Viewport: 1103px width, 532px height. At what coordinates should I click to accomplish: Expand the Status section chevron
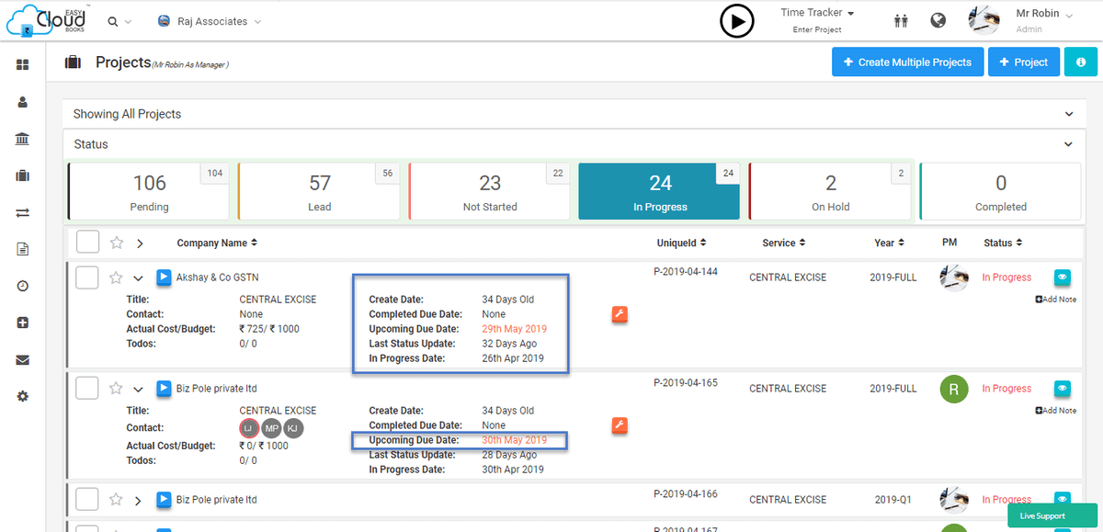tap(1068, 144)
